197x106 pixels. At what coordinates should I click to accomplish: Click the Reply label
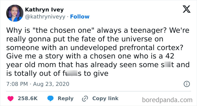click(x=66, y=98)
